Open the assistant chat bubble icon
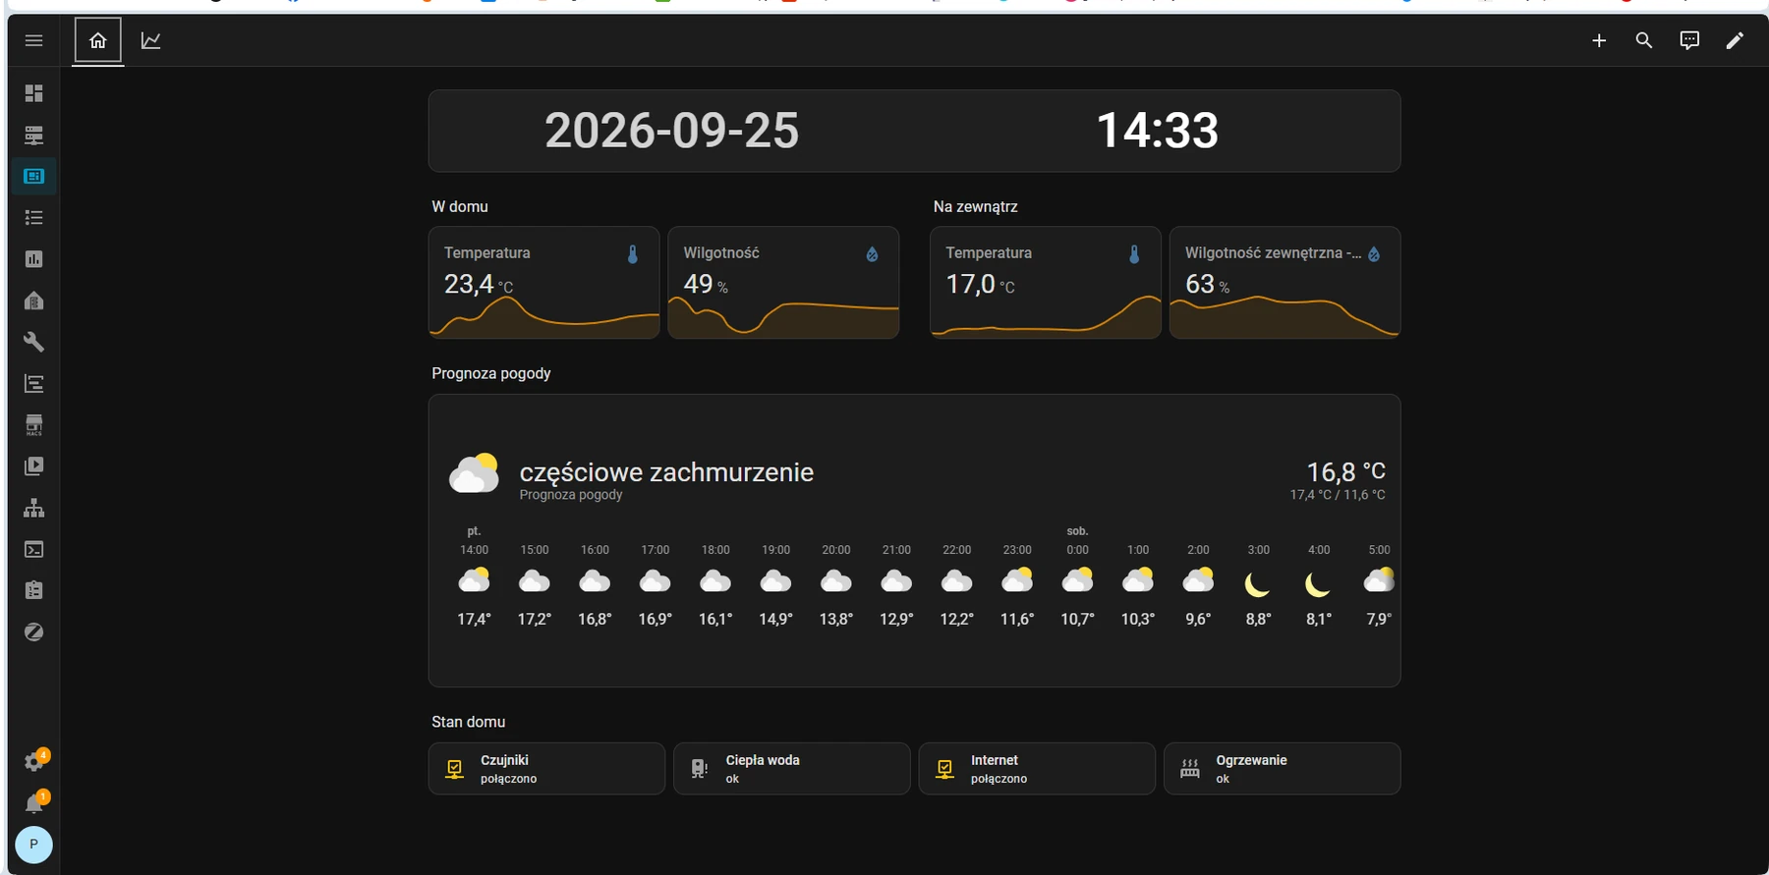The height and width of the screenshot is (875, 1769). tap(1689, 40)
